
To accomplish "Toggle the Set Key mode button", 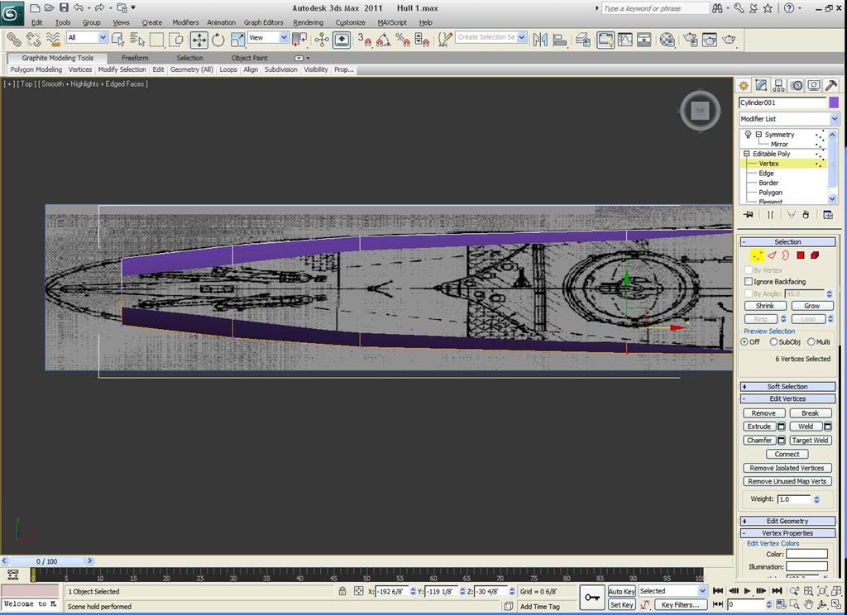I will (x=622, y=605).
